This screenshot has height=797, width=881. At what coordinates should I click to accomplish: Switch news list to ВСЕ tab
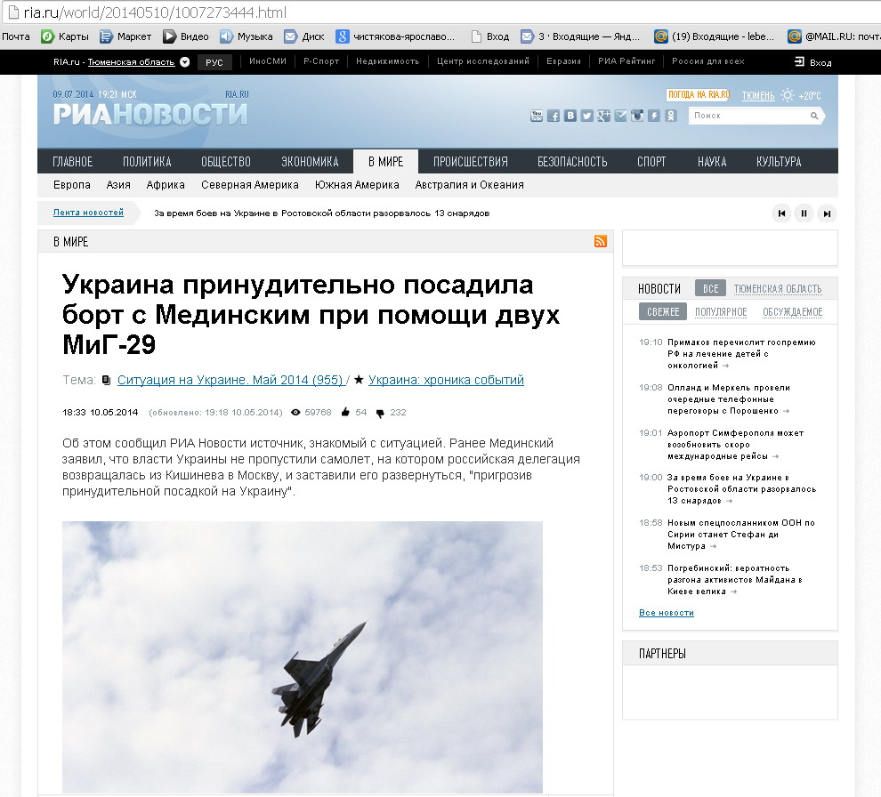710,289
